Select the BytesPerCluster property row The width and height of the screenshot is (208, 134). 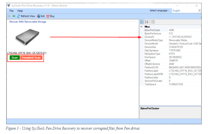point(173,30)
